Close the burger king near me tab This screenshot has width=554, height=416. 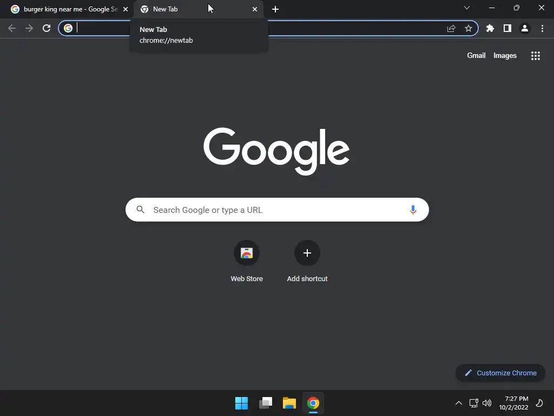(x=126, y=9)
